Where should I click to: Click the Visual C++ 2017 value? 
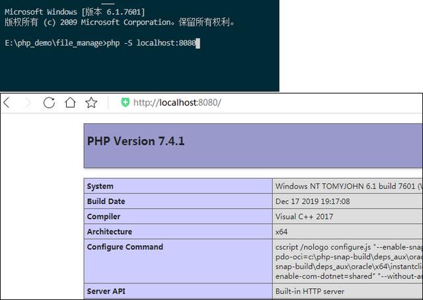[304, 217]
